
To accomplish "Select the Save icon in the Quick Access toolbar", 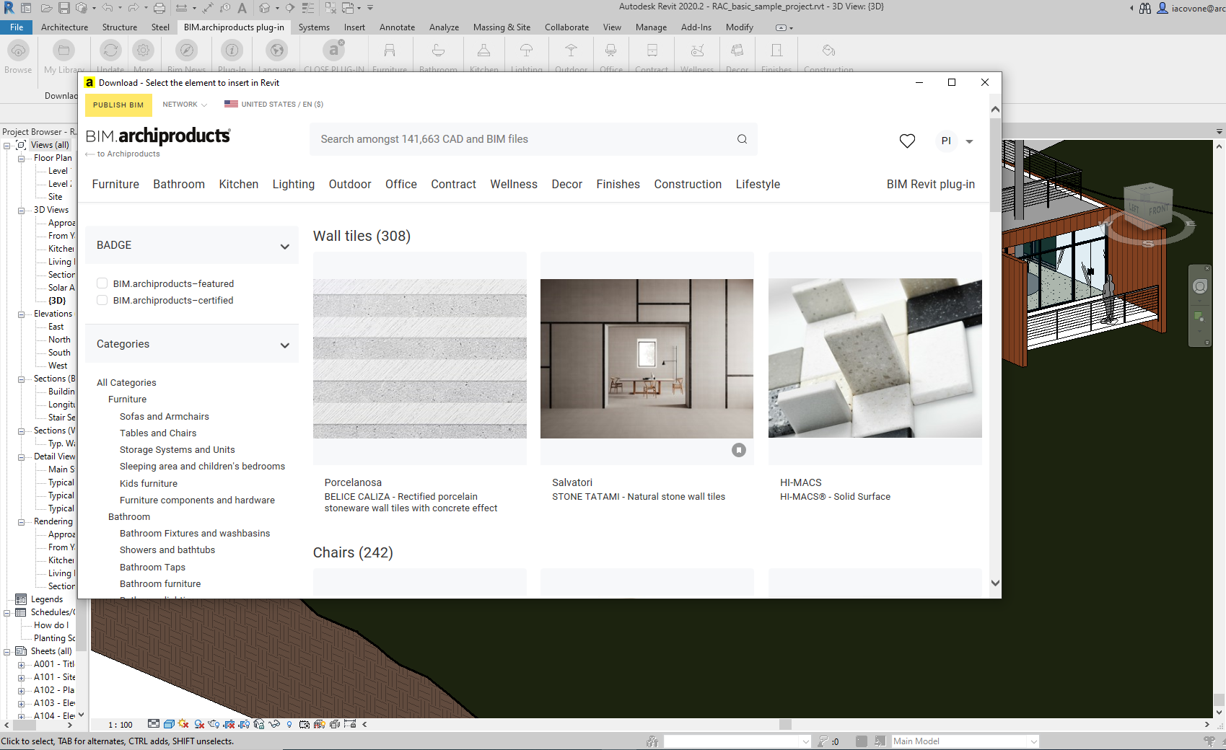I will click(64, 6).
